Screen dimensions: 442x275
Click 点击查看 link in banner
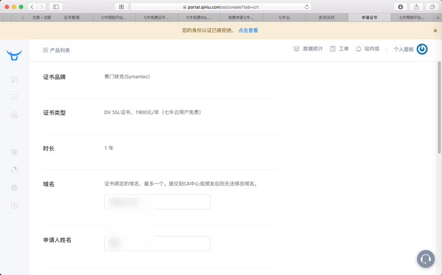248,30
